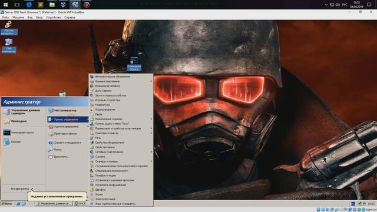Click the guest Пуск button
Screen dimensions: 377x212
click(6, 204)
